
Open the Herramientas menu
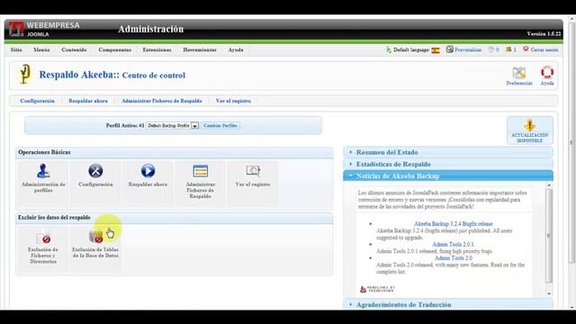200,49
